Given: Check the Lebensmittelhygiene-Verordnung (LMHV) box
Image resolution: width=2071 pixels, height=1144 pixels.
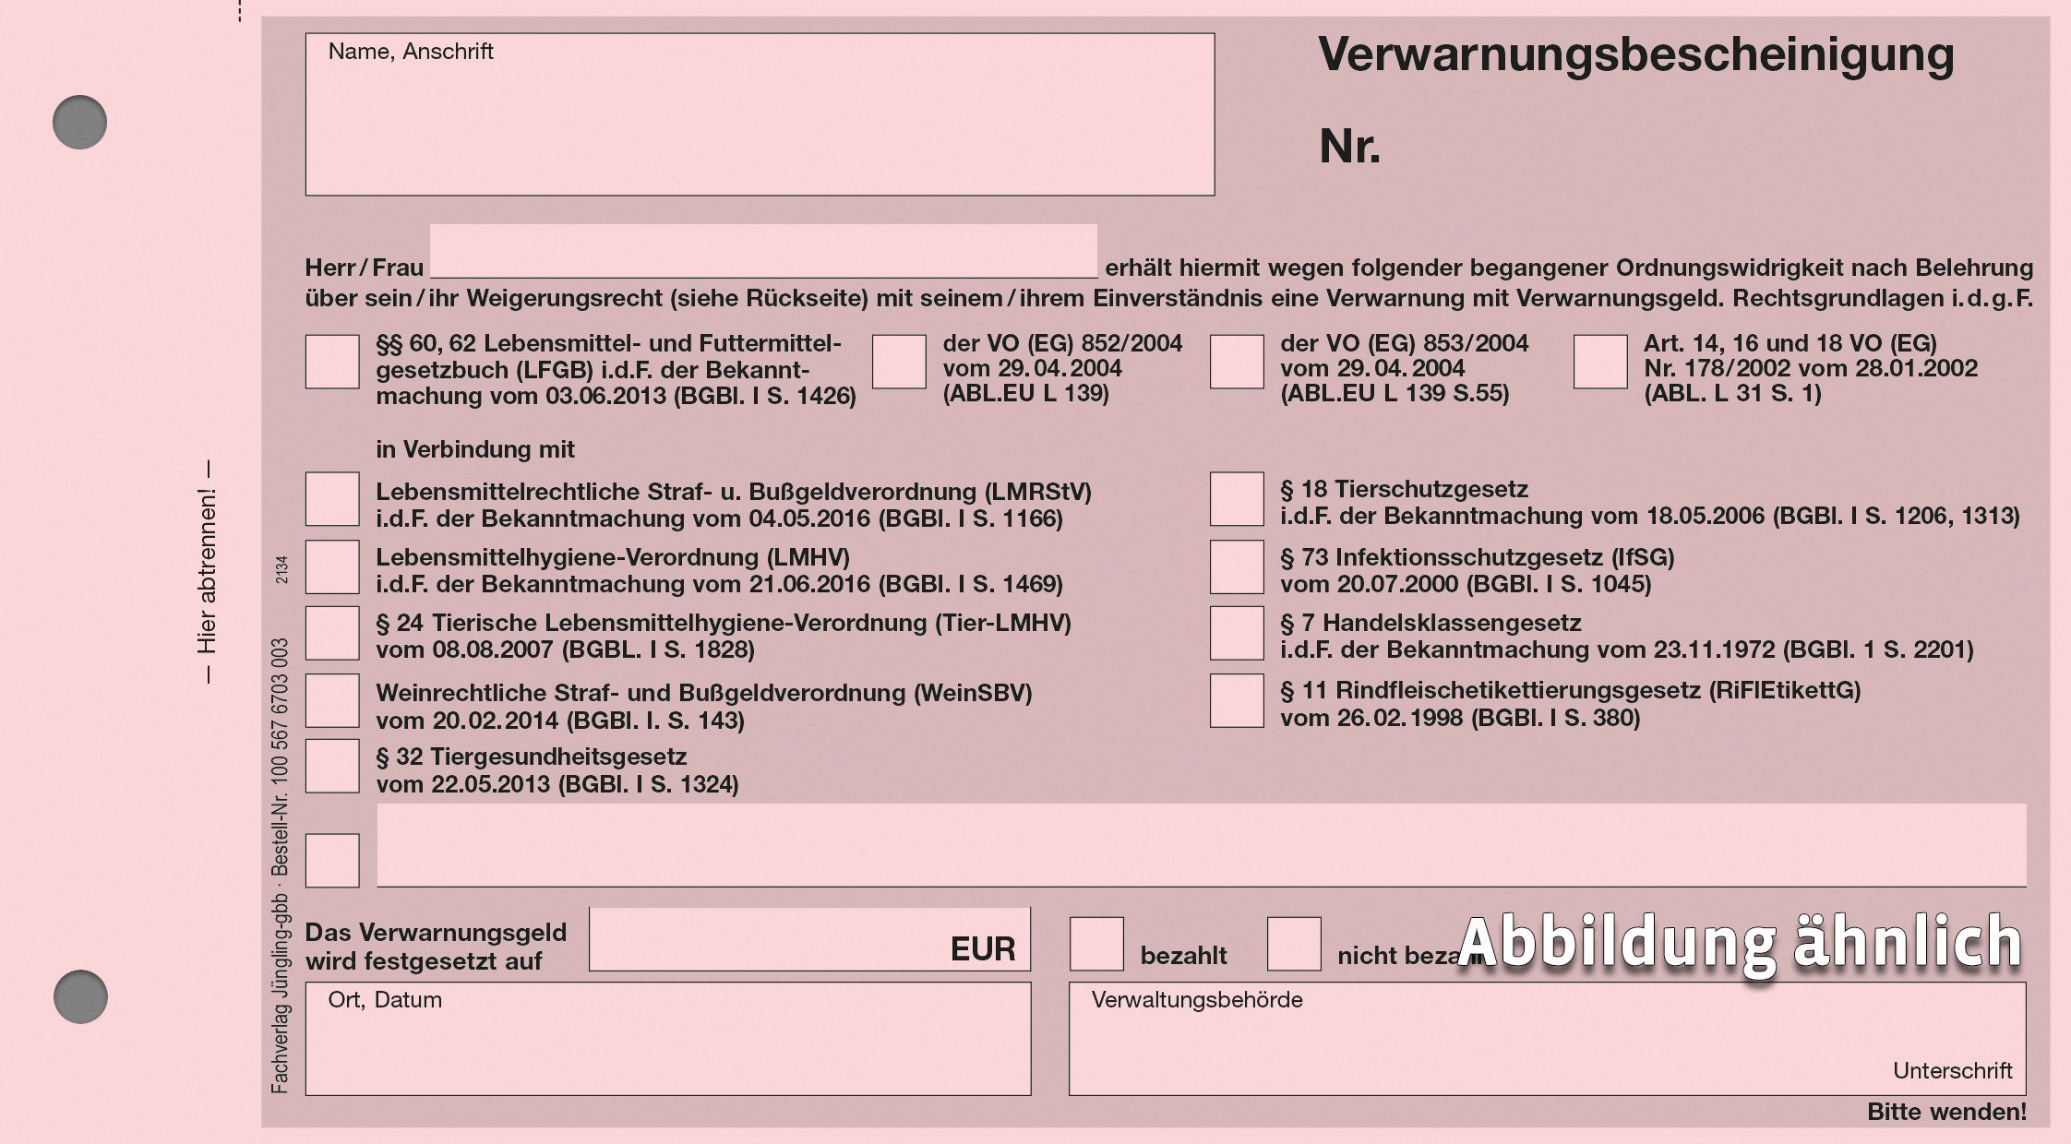Looking at the screenshot, I should [332, 566].
